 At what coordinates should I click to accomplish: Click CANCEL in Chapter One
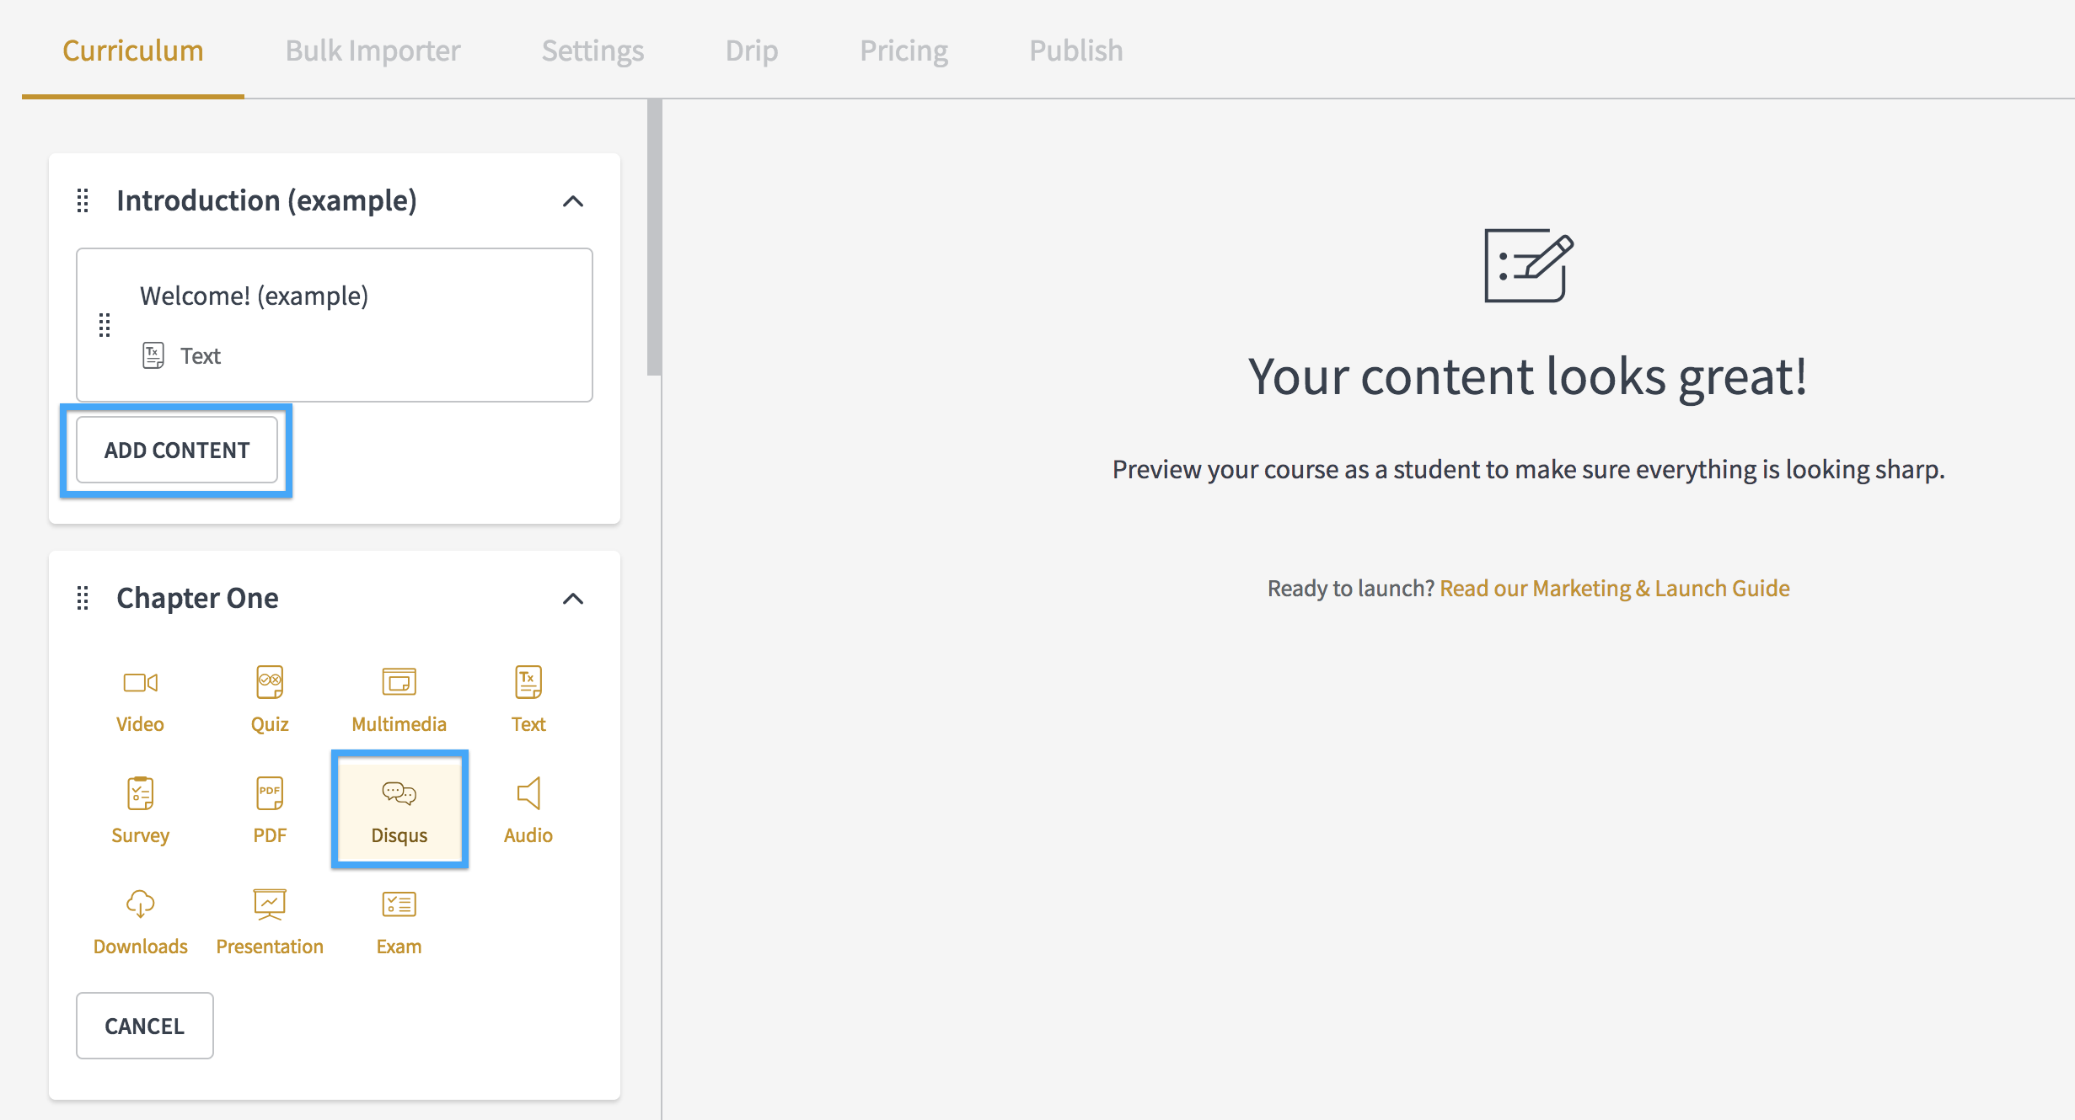click(x=145, y=1026)
